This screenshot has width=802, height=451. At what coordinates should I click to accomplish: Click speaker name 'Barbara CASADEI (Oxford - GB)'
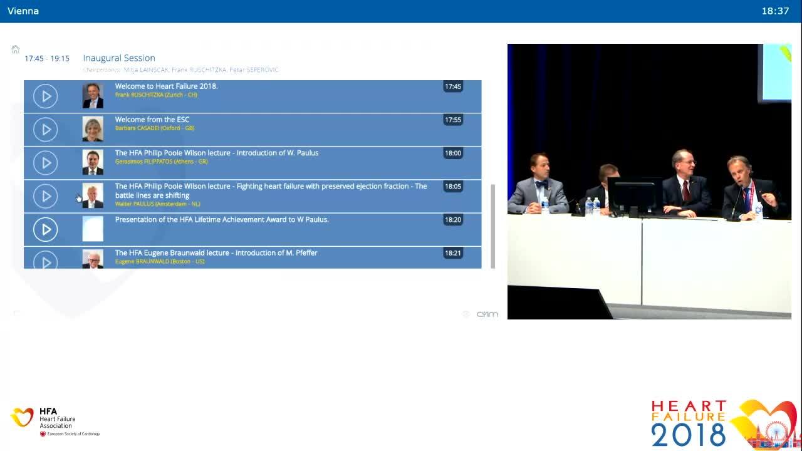point(155,128)
